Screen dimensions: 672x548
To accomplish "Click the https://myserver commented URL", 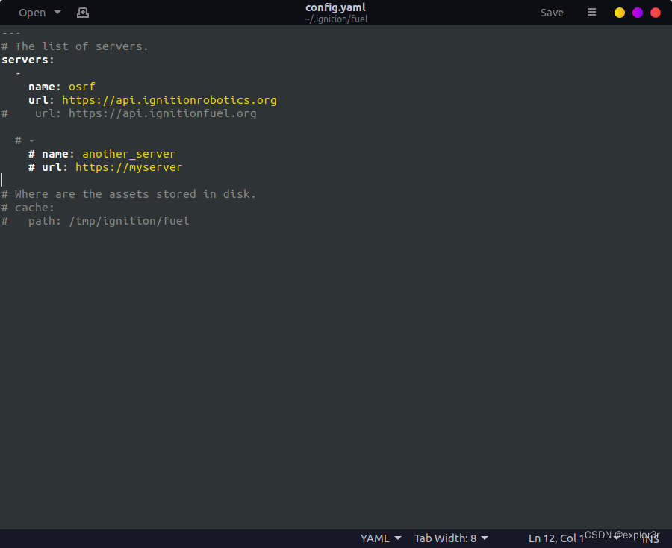I will point(128,166).
